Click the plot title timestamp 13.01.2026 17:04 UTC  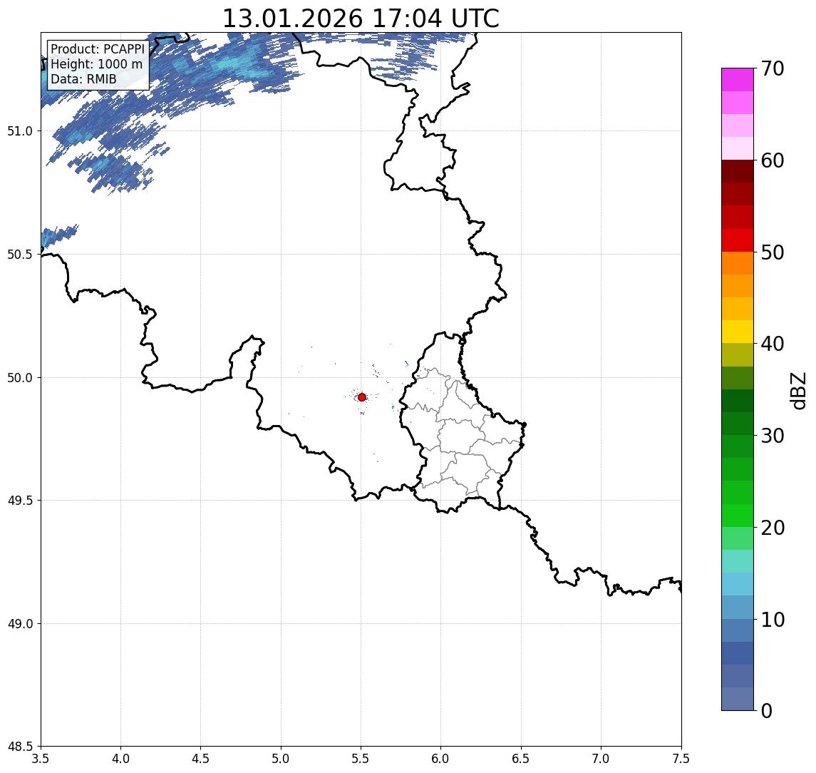(361, 19)
